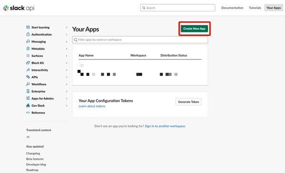Open the Your Apps nav tab
The height and width of the screenshot is (173, 285).
(274, 8)
